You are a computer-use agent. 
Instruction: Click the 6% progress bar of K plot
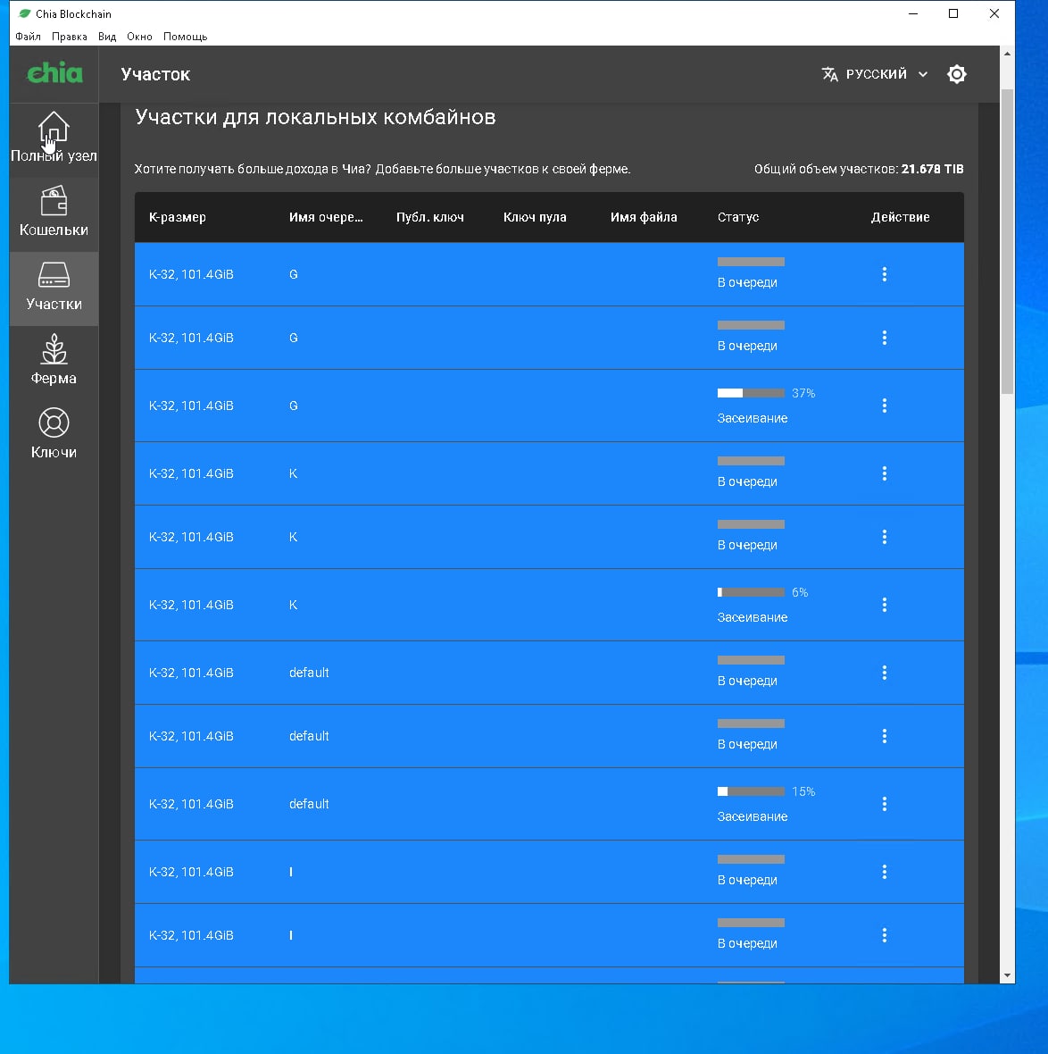pyautogui.click(x=751, y=592)
